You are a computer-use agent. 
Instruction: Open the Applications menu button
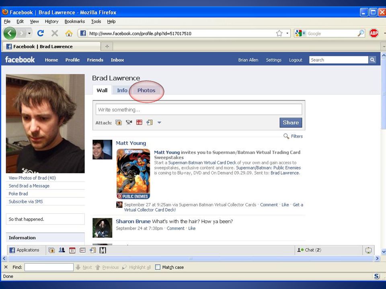tap(27, 250)
